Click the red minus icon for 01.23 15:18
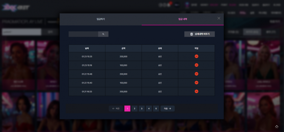Image resolution: width=284 pixels, height=132 pixels. coord(196,65)
